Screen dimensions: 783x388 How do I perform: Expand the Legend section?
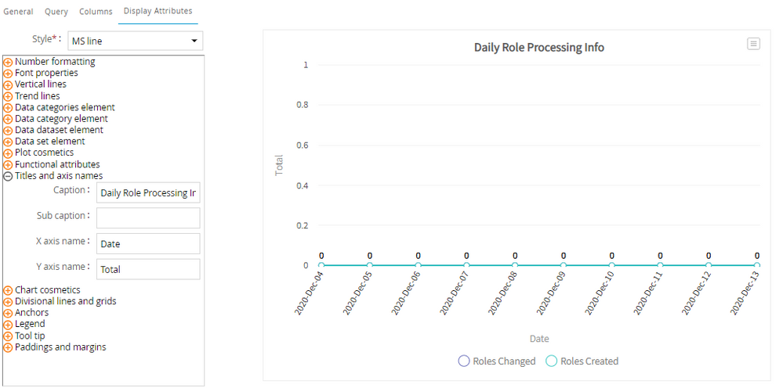(9, 325)
